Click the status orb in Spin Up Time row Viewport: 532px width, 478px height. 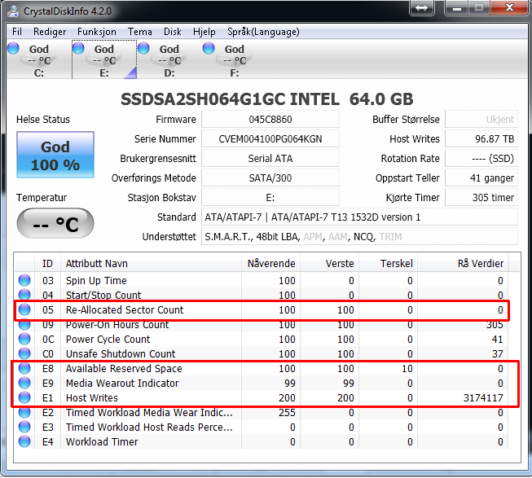(24, 280)
